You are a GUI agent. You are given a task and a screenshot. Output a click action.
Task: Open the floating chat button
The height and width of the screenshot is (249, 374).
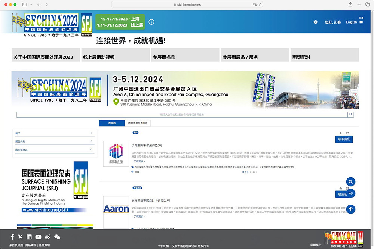351,193
